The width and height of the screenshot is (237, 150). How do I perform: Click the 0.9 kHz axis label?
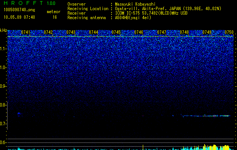[3, 86]
